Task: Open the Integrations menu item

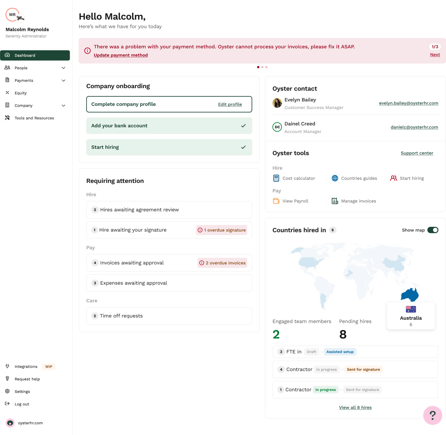Action: (26, 366)
